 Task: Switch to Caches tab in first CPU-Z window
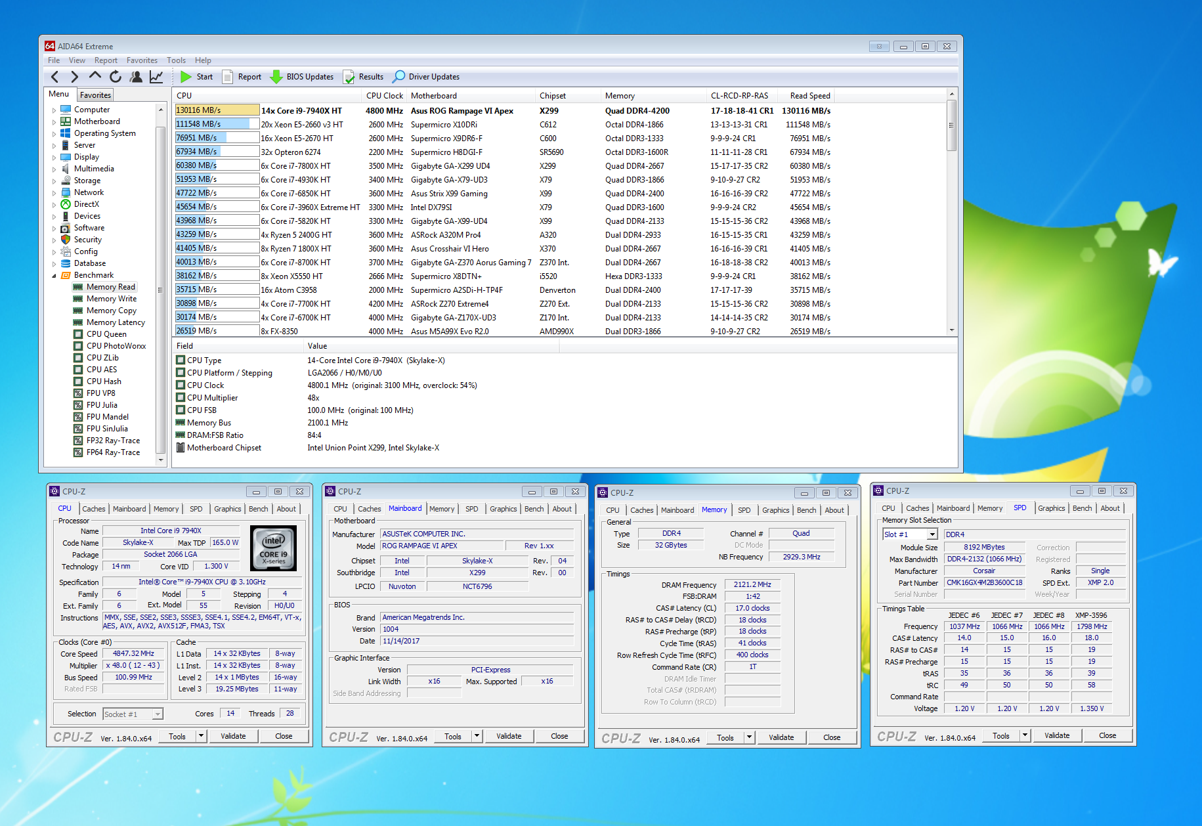click(94, 509)
